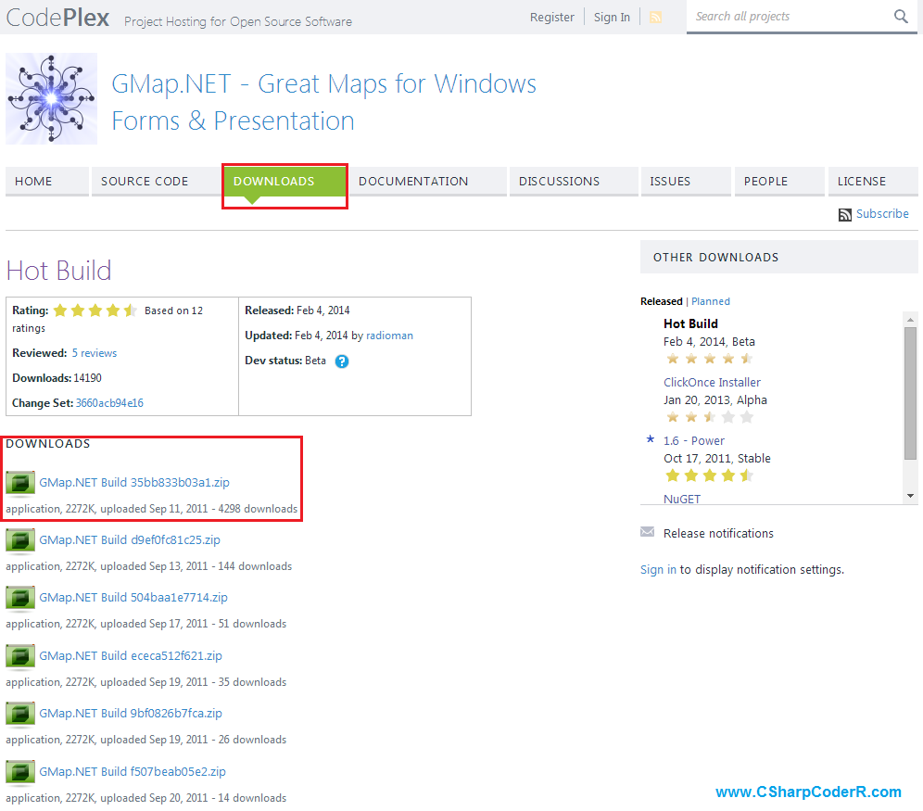This screenshot has width=923, height=811.
Task: Open the GMap.NET project logo
Action: click(51, 99)
